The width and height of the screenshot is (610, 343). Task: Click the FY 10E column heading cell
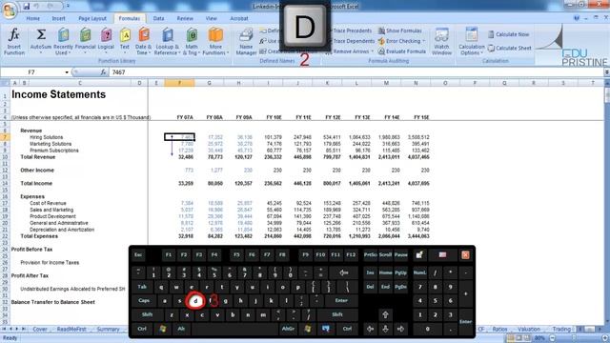click(274, 117)
